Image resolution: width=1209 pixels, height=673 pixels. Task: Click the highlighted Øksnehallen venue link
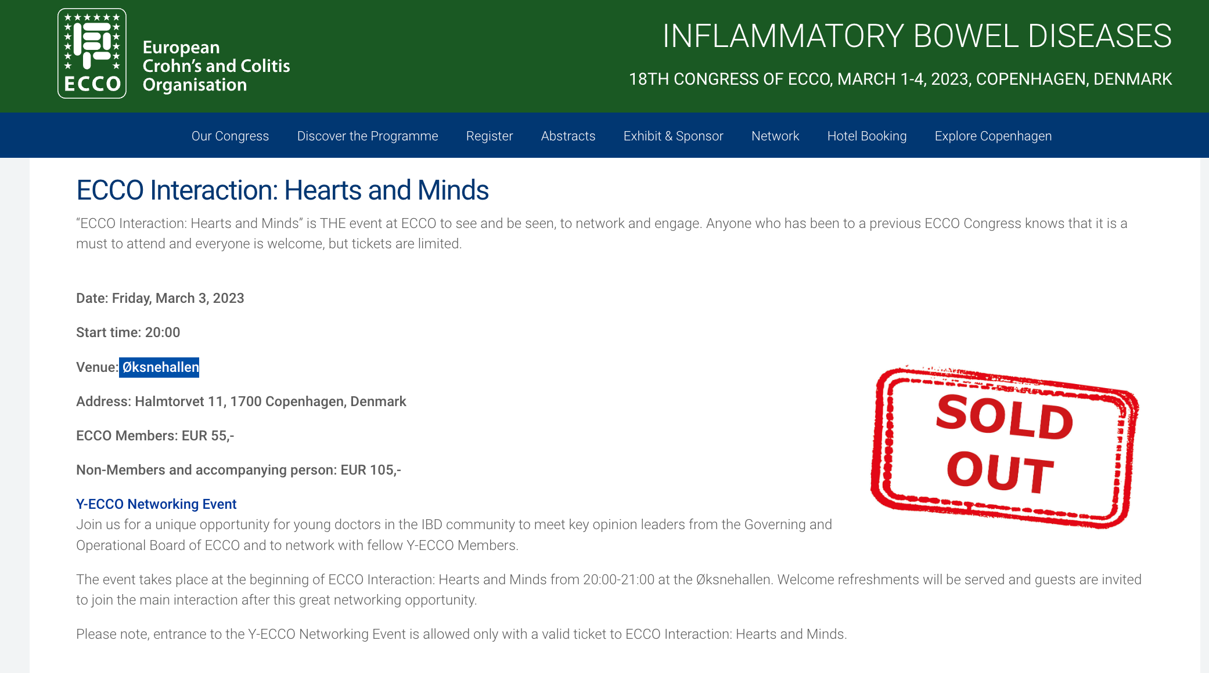pos(160,367)
